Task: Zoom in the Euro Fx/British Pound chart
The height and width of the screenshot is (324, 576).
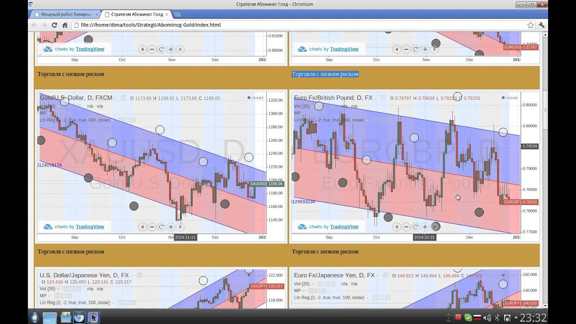Action: [x=425, y=227]
